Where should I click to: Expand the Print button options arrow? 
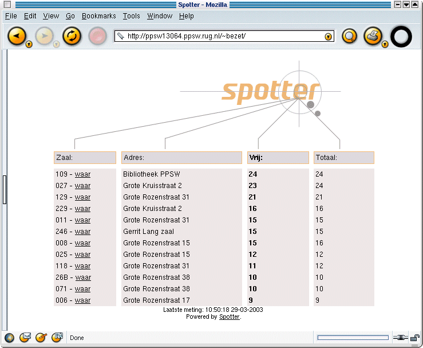pos(385,44)
